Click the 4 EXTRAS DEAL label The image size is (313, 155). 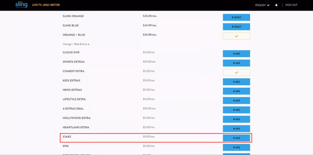tap(73, 109)
